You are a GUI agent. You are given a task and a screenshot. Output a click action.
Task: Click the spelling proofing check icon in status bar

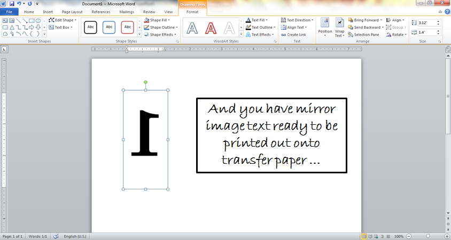pos(56,236)
